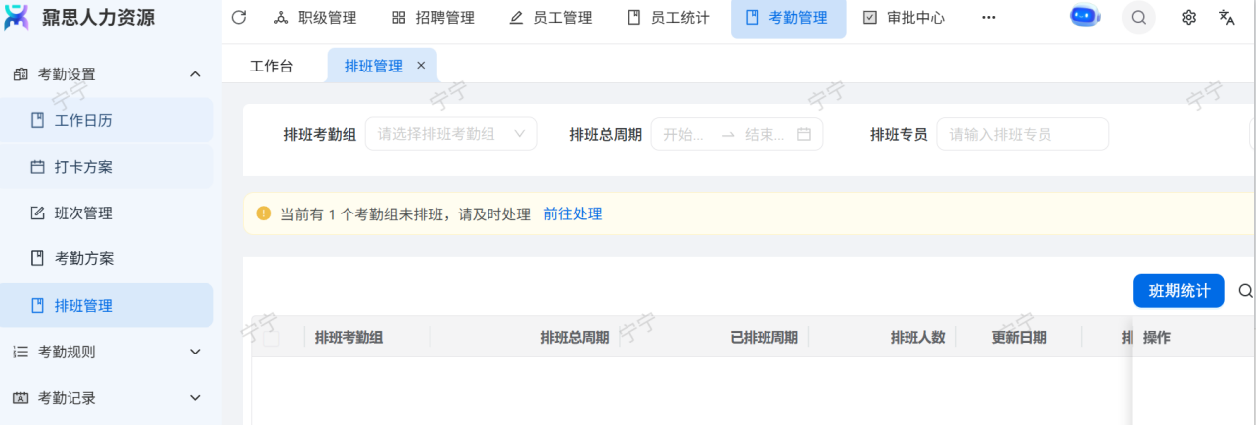This screenshot has height=425, width=1256.
Task: Click the calendar icon in 排班总周期 field
Action: [x=804, y=134]
